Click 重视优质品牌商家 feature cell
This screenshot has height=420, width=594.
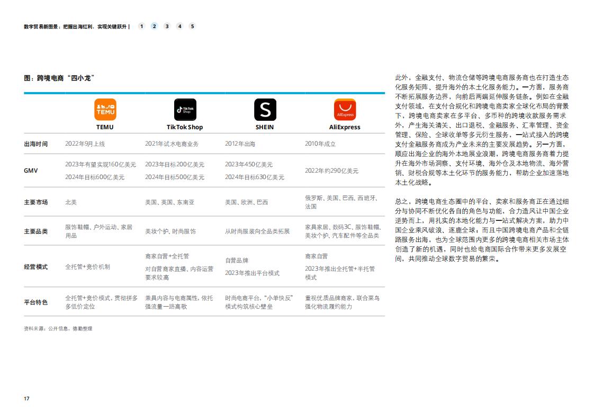342,302
